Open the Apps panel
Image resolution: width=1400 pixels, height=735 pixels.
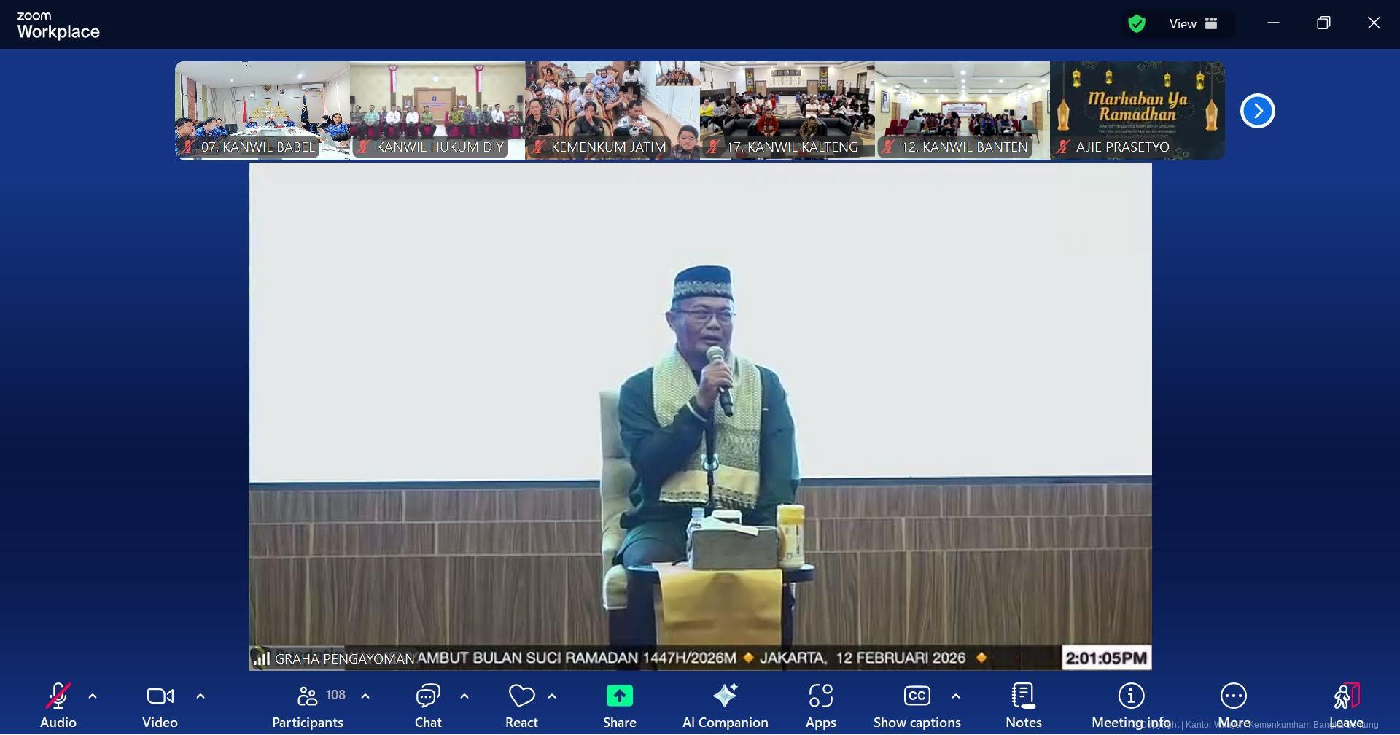point(820,705)
